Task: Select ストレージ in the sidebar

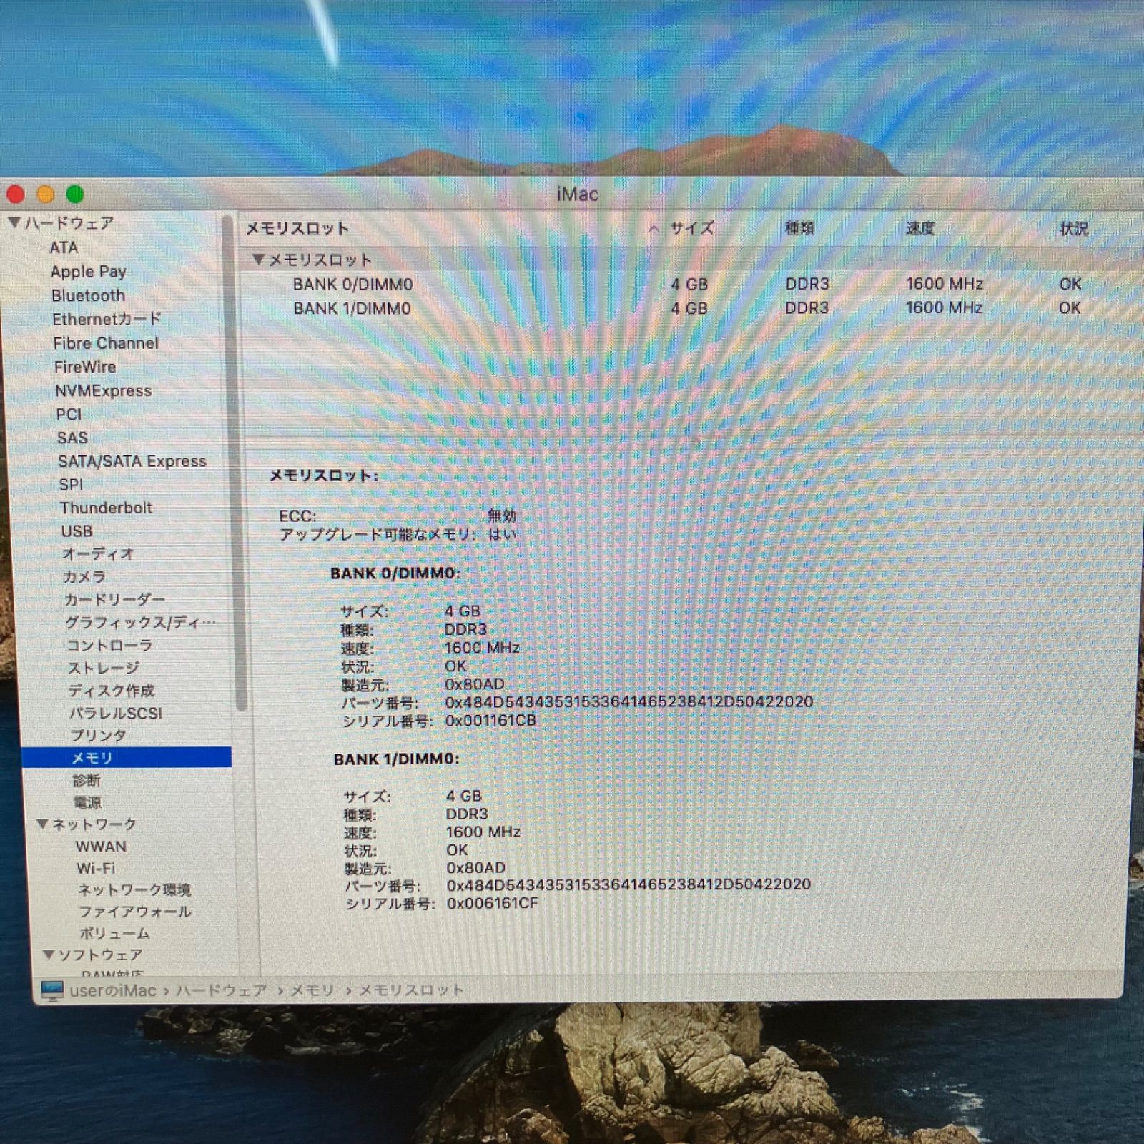Action: tap(104, 668)
